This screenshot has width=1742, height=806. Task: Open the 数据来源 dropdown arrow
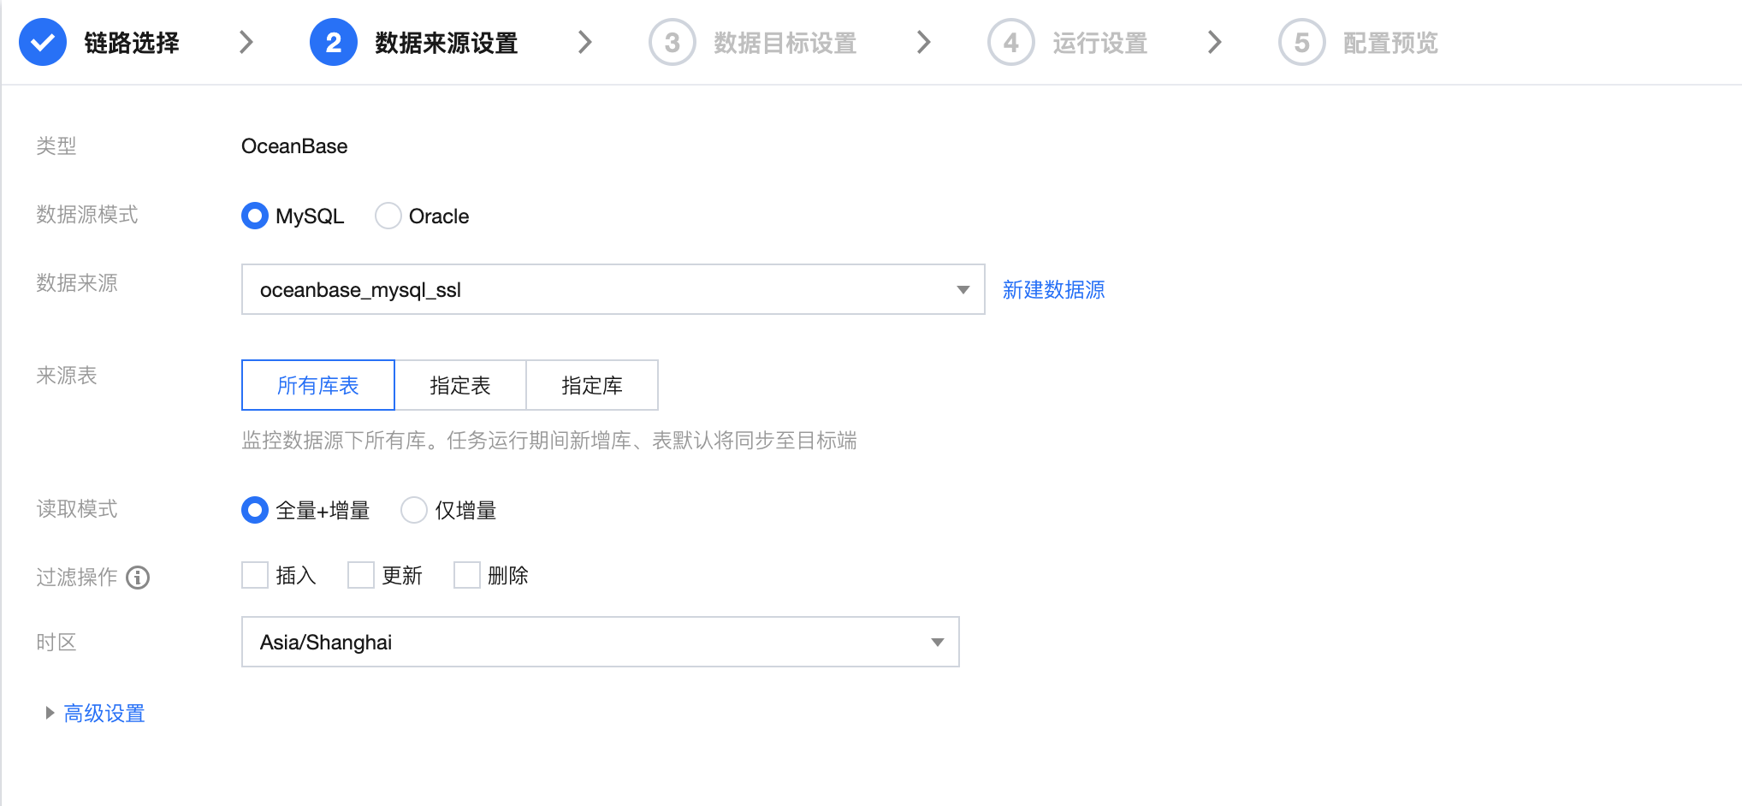coord(963,289)
